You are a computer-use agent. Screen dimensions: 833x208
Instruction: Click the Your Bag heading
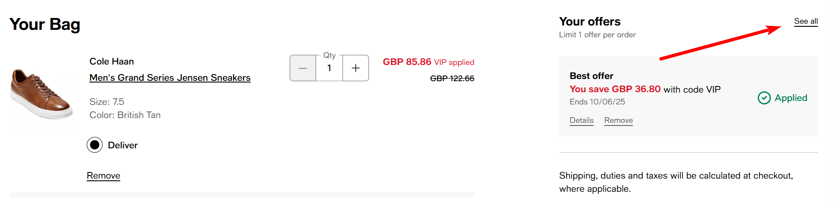pyautogui.click(x=45, y=25)
